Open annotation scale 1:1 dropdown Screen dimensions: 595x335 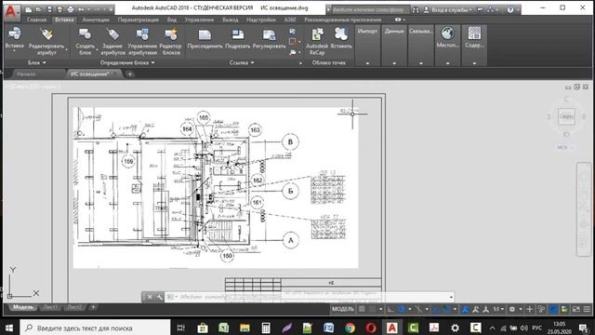[498, 309]
